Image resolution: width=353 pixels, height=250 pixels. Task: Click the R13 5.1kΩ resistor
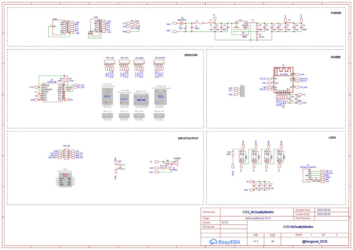pyautogui.click(x=135, y=23)
